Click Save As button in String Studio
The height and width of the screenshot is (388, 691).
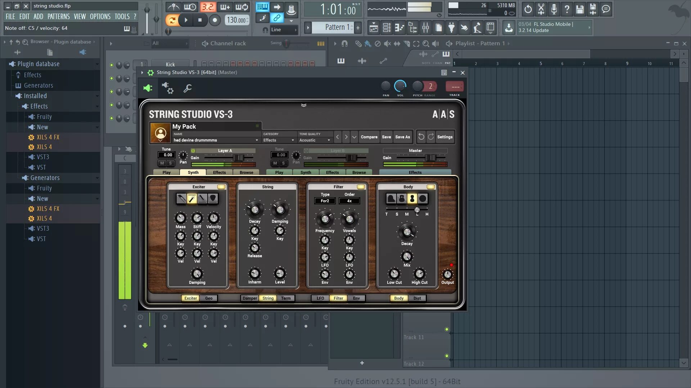[402, 137]
